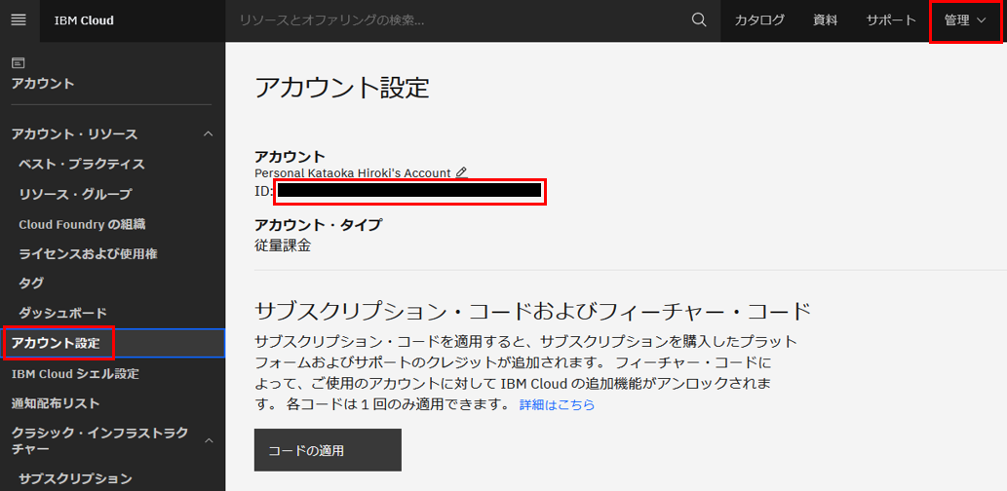Click the アカウント sidebar header

pos(42,84)
